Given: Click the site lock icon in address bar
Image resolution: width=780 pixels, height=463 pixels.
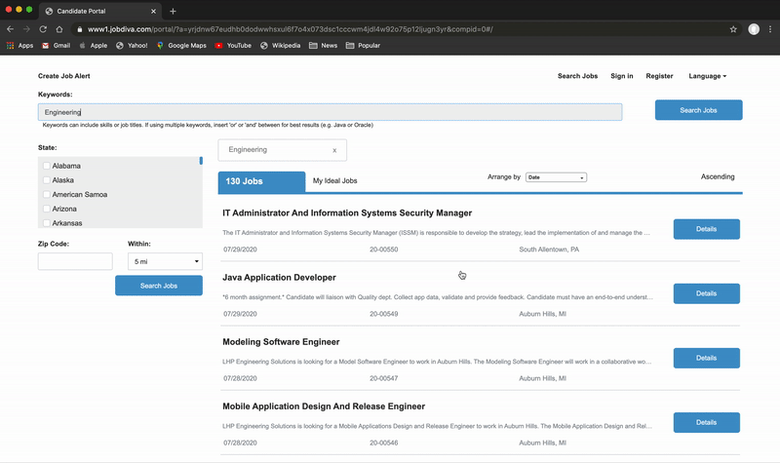Looking at the screenshot, I should pos(80,29).
